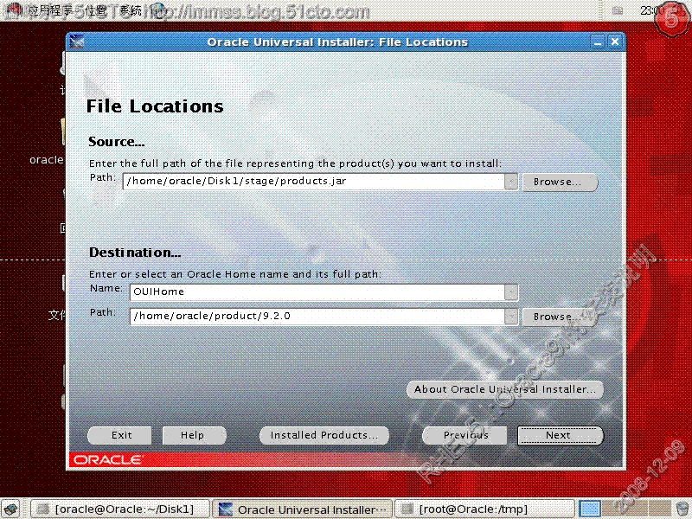Screen dimensions: 692x519
Task: Click the installer window menu icon in title bar
Action: (x=77, y=42)
